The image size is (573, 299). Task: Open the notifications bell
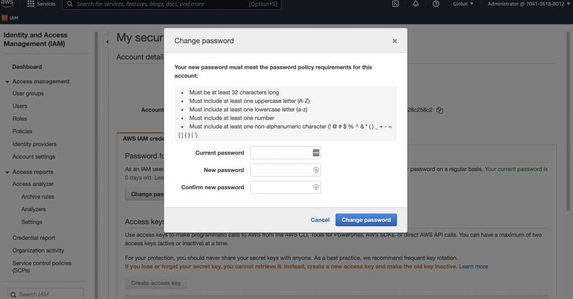[x=415, y=4]
